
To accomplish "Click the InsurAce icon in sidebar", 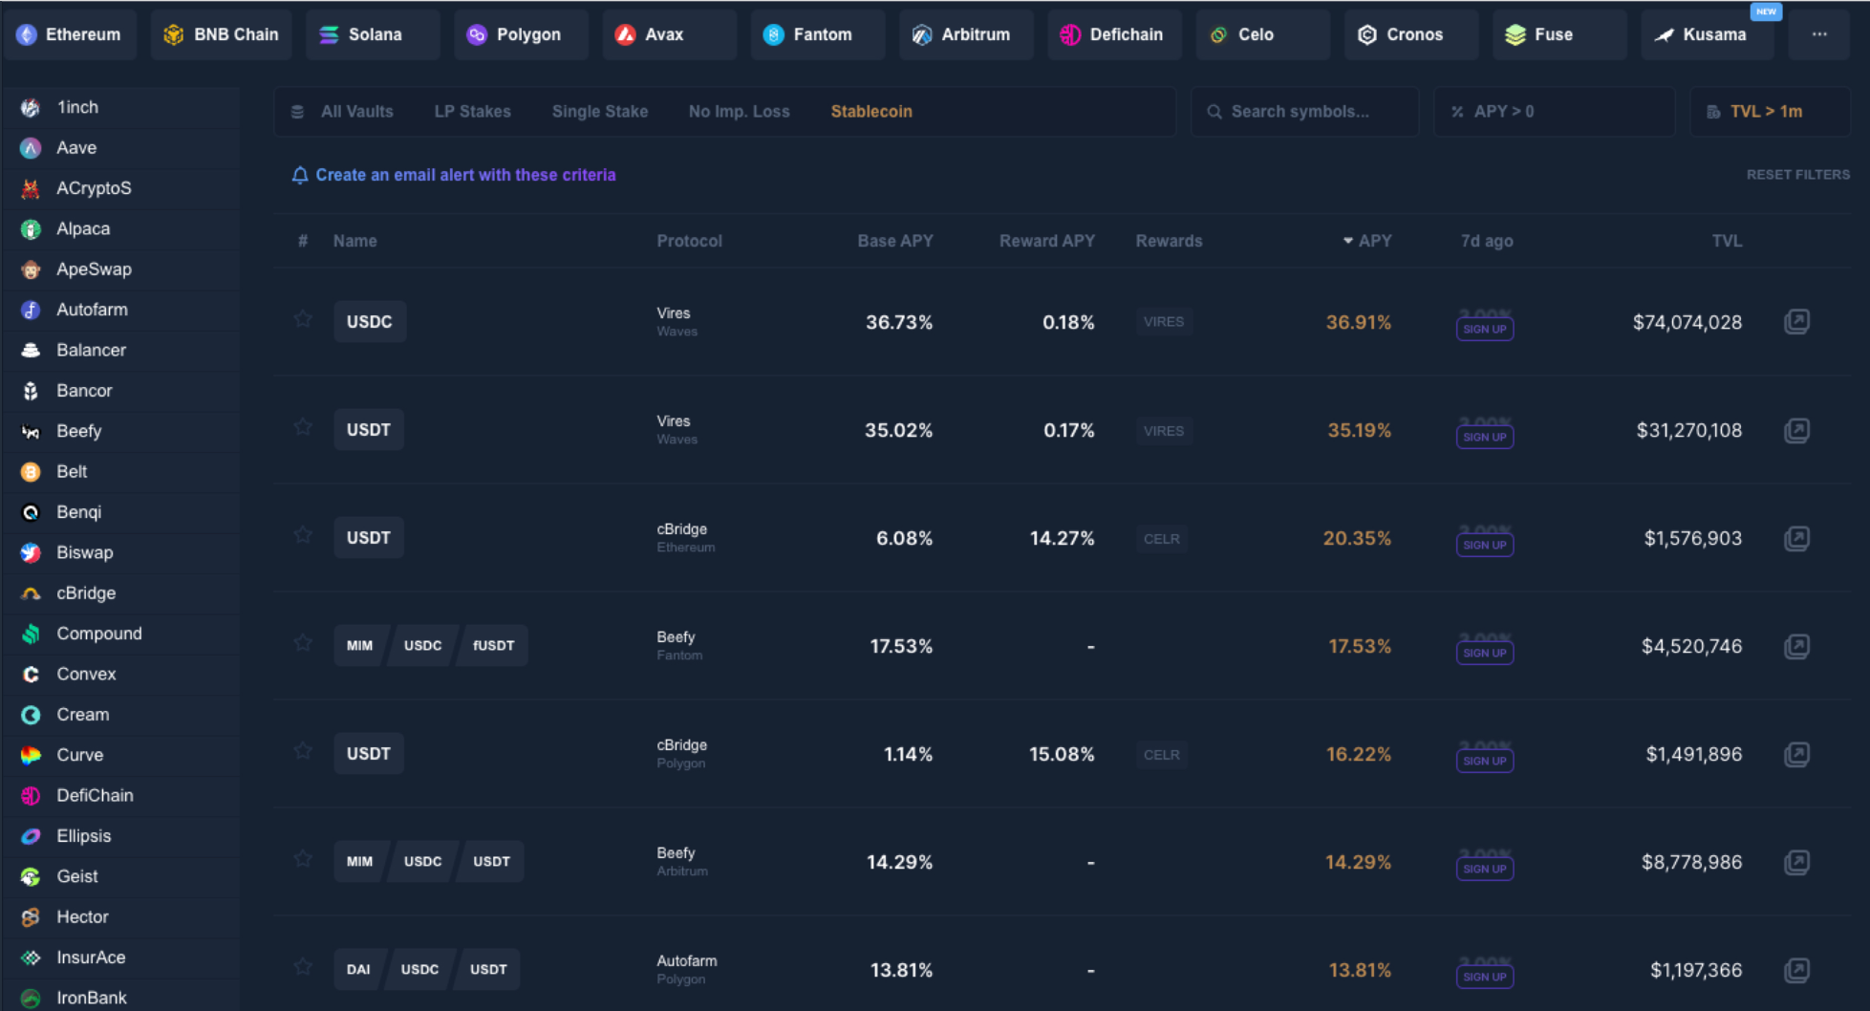I will 31,957.
